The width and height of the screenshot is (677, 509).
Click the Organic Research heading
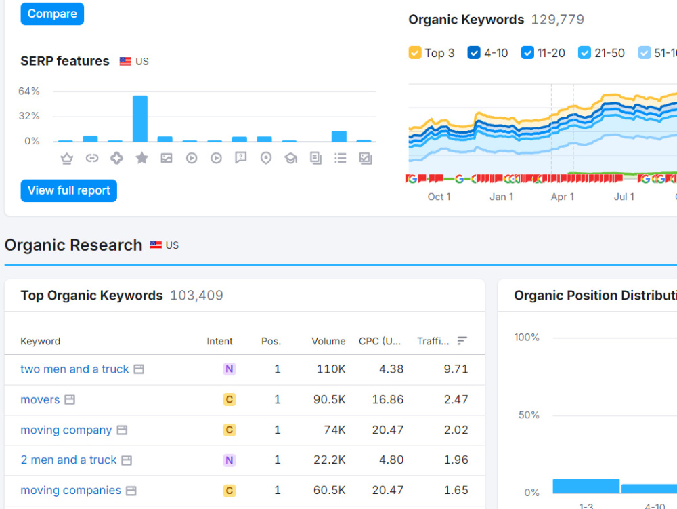(x=73, y=245)
